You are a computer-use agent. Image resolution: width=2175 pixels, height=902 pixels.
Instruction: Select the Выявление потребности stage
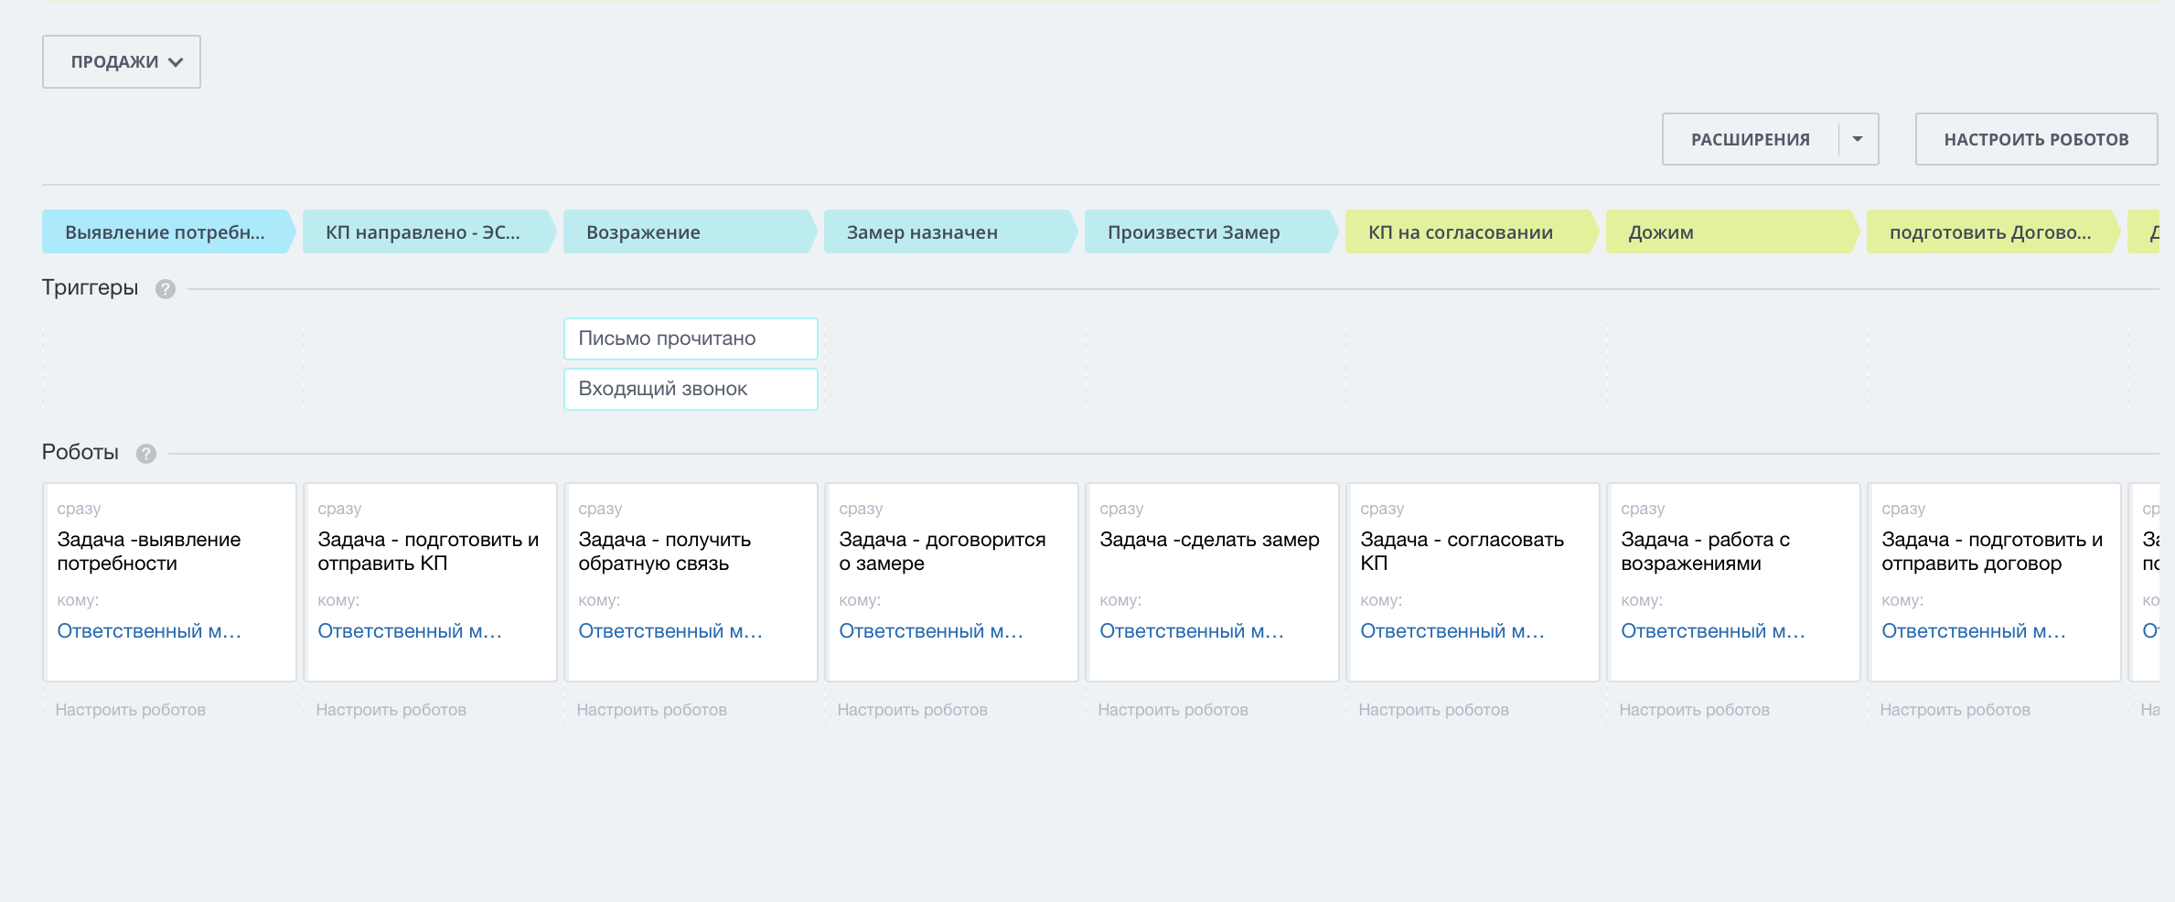tap(166, 232)
